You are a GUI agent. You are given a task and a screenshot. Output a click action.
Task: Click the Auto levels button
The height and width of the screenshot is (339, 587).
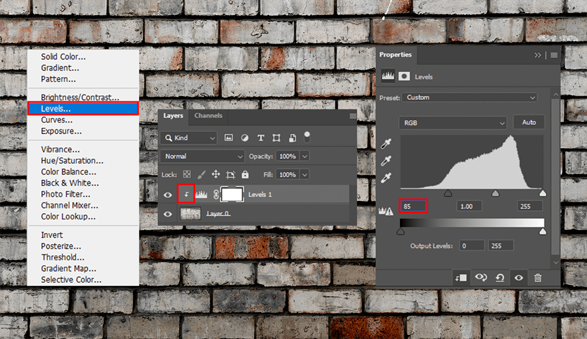(x=529, y=122)
